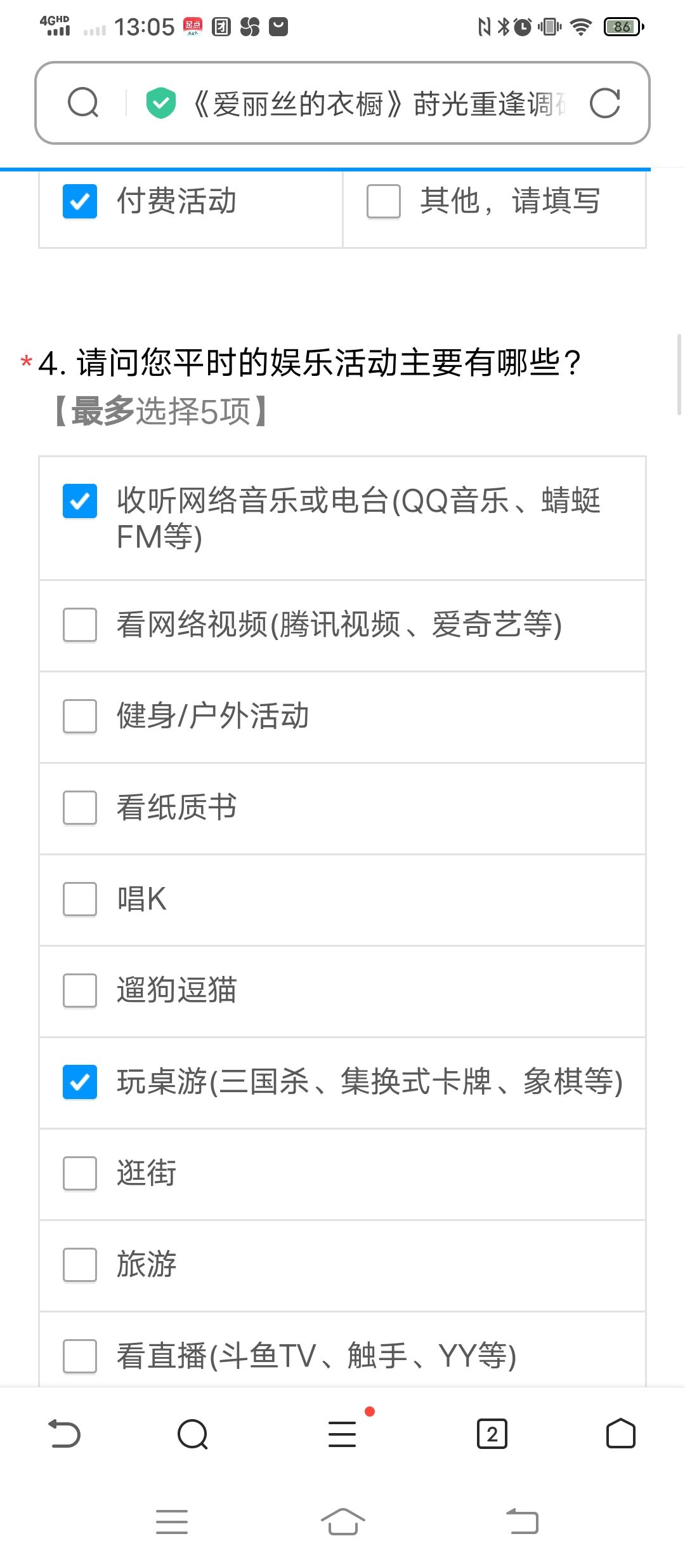Viewport: 685px width, 1562px height.
Task: Open tab switcher showing 2 tabs
Action: click(492, 1434)
